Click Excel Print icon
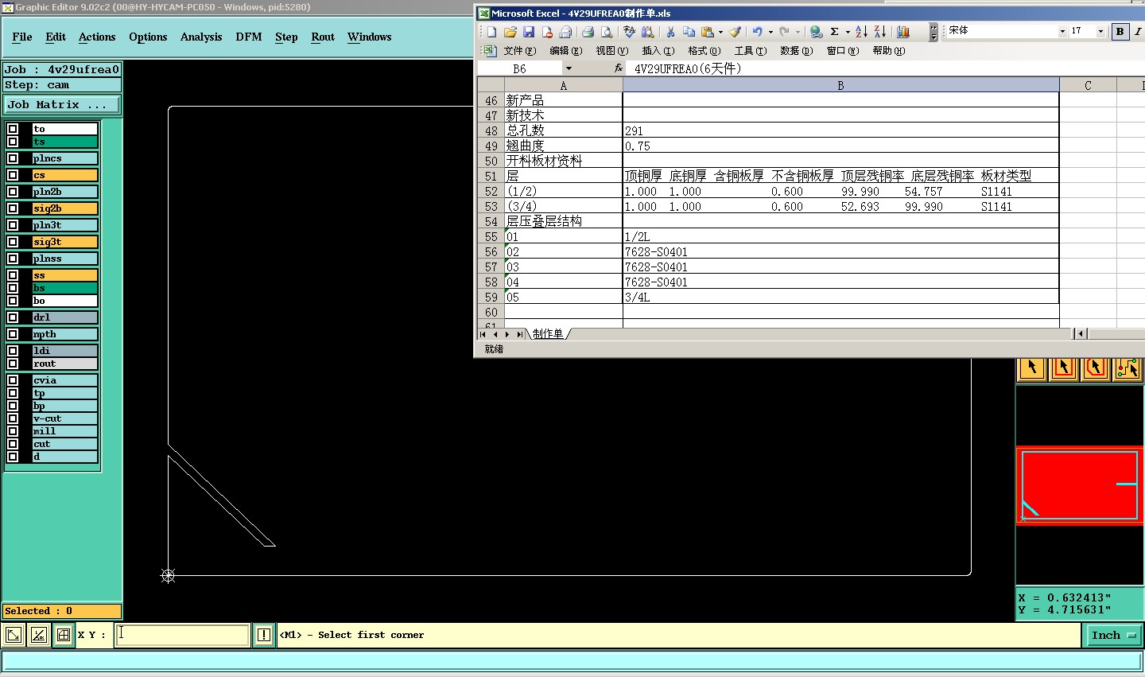Image resolution: width=1145 pixels, height=677 pixels. [x=588, y=32]
